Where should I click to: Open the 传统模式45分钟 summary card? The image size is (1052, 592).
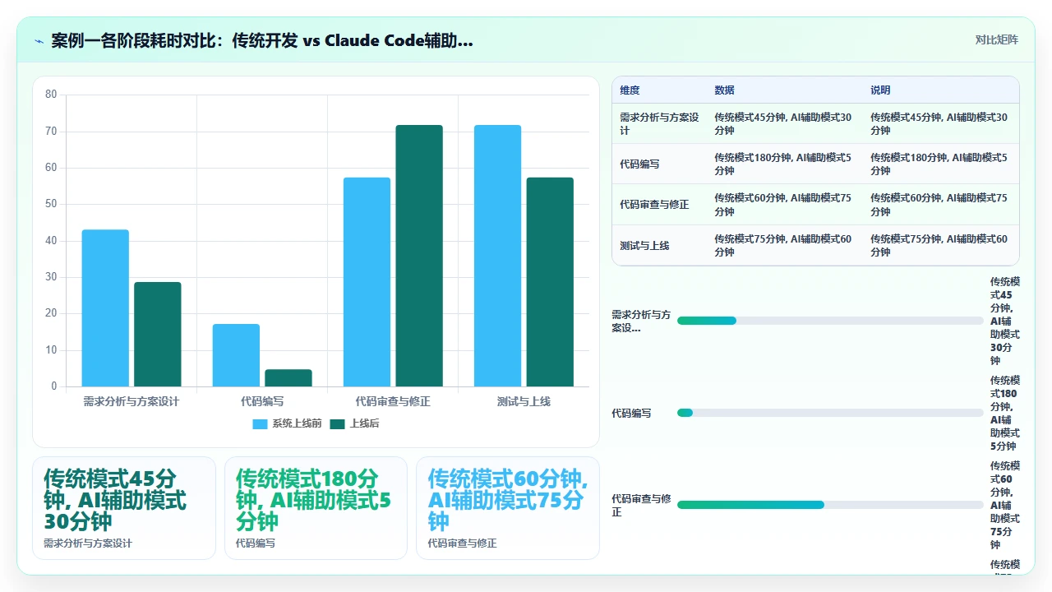124,508
